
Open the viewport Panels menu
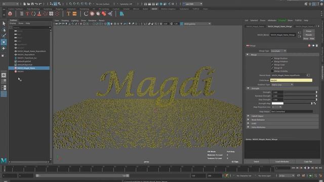tap(101, 21)
